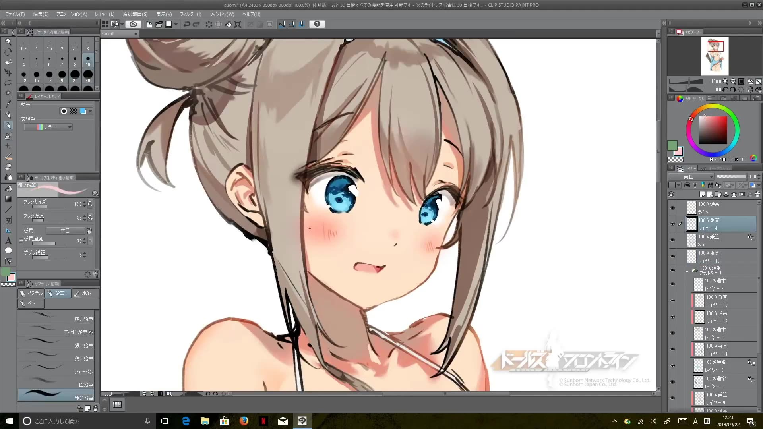Select the Text tool
Viewport: 763px width, 429px height.
click(8, 241)
